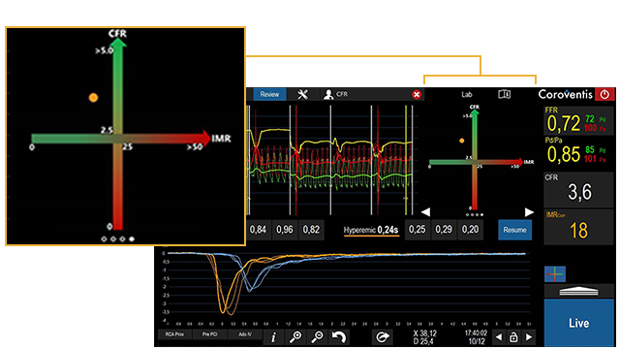This screenshot has height=349, width=620.
Task: Click the patient CFR user icon
Action: (x=328, y=95)
